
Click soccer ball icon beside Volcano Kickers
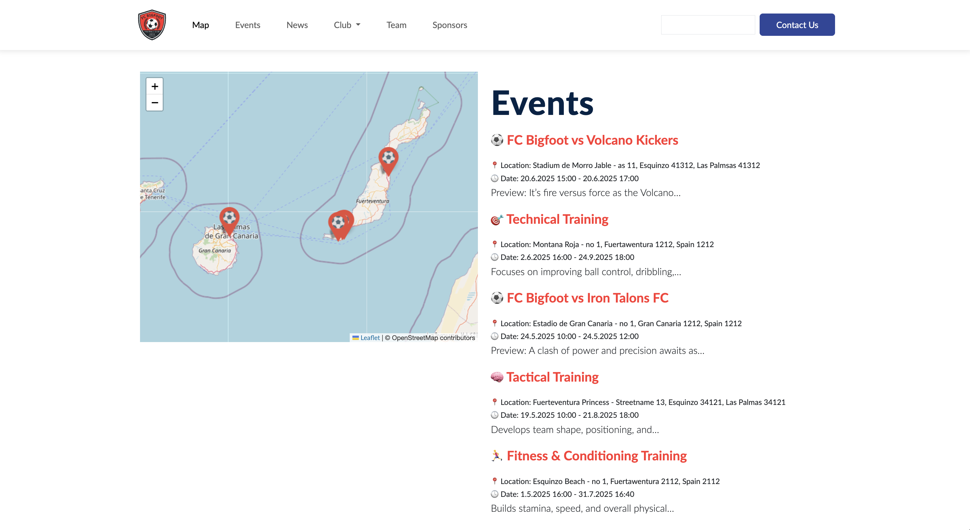click(x=497, y=140)
